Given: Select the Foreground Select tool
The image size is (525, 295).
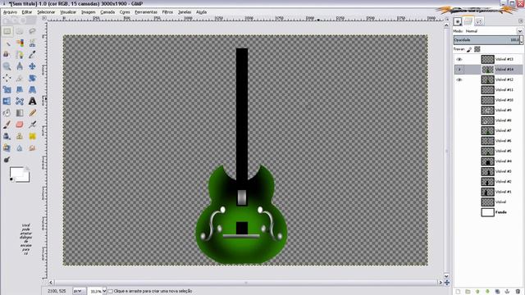Looking at the screenshot, I should pyautogui.click(x=7, y=55).
